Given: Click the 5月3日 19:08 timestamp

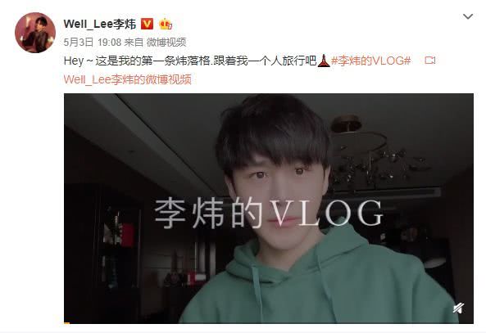Looking at the screenshot, I should pyautogui.click(x=93, y=42).
